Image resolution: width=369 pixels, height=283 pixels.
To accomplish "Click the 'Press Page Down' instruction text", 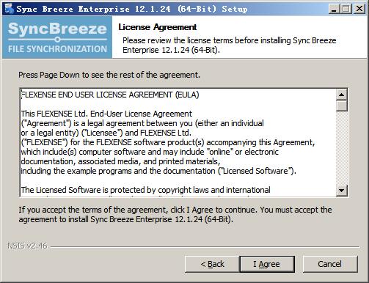I will pos(109,75).
